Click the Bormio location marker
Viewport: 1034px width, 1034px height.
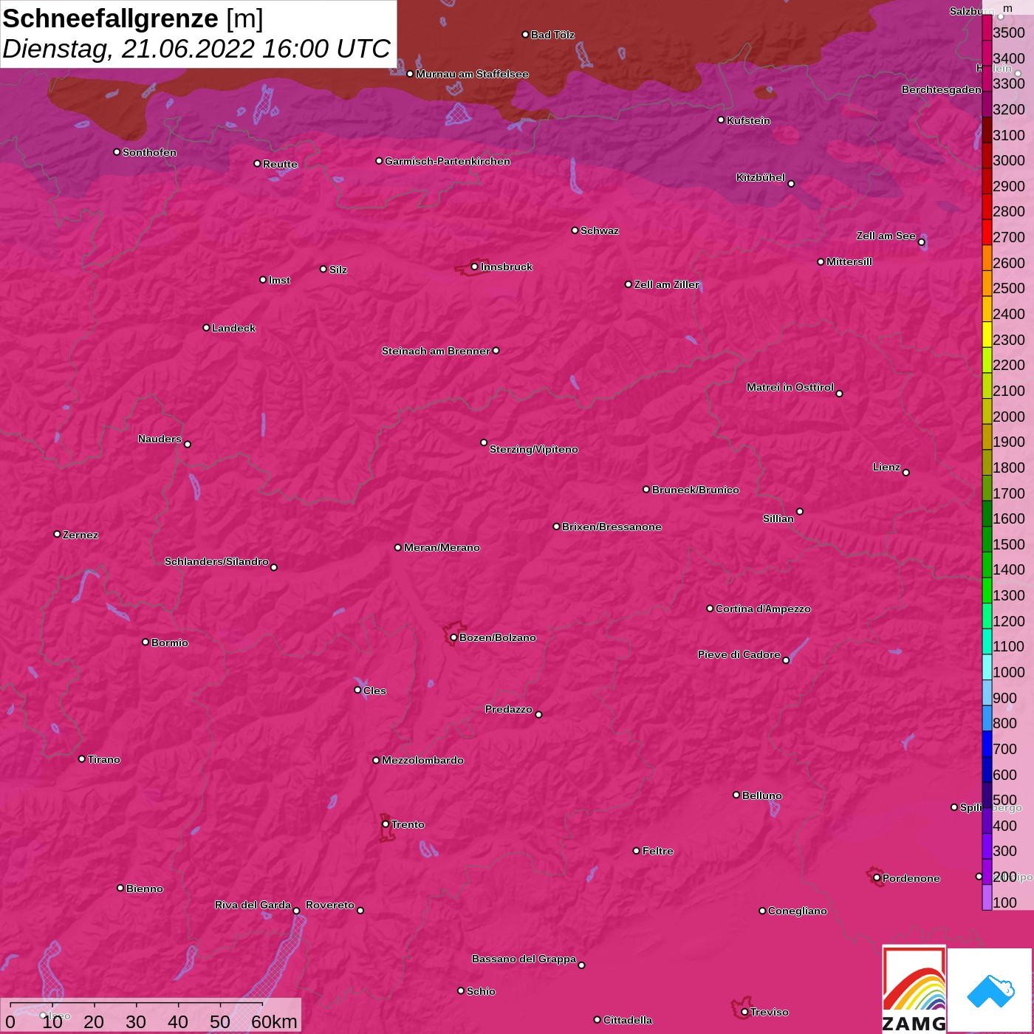pos(145,642)
